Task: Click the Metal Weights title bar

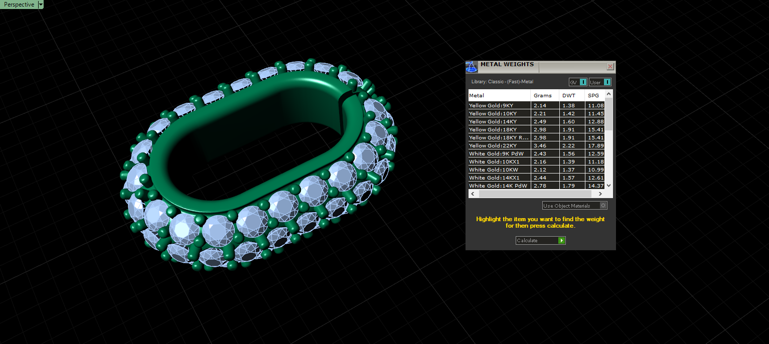Action: [x=540, y=67]
